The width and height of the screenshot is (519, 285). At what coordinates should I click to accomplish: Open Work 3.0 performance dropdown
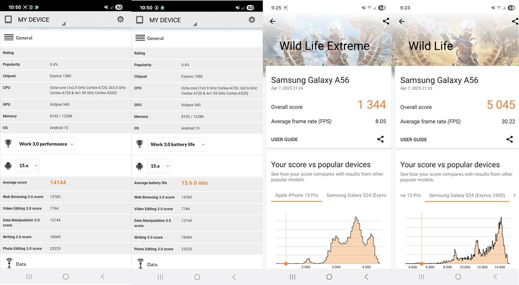(x=45, y=144)
